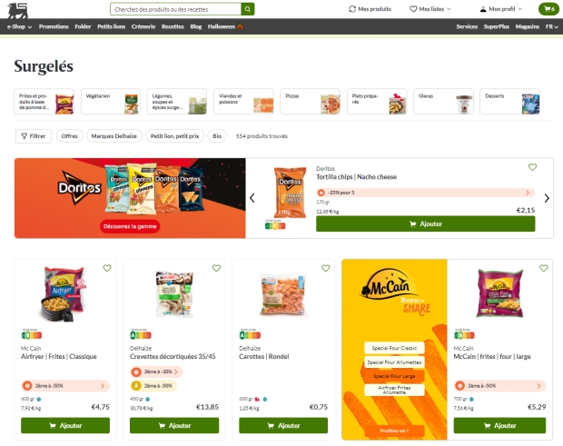This screenshot has width=563, height=446.
Task: Show previous Doritos product with left arrow
Action: [252, 198]
